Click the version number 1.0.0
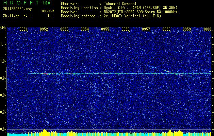 coord(46,3)
